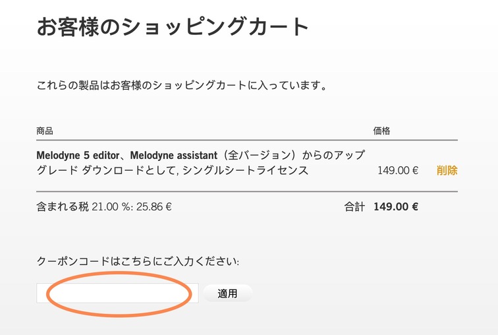Select the 商品 column header
The width and height of the screenshot is (498, 335).
tap(45, 131)
